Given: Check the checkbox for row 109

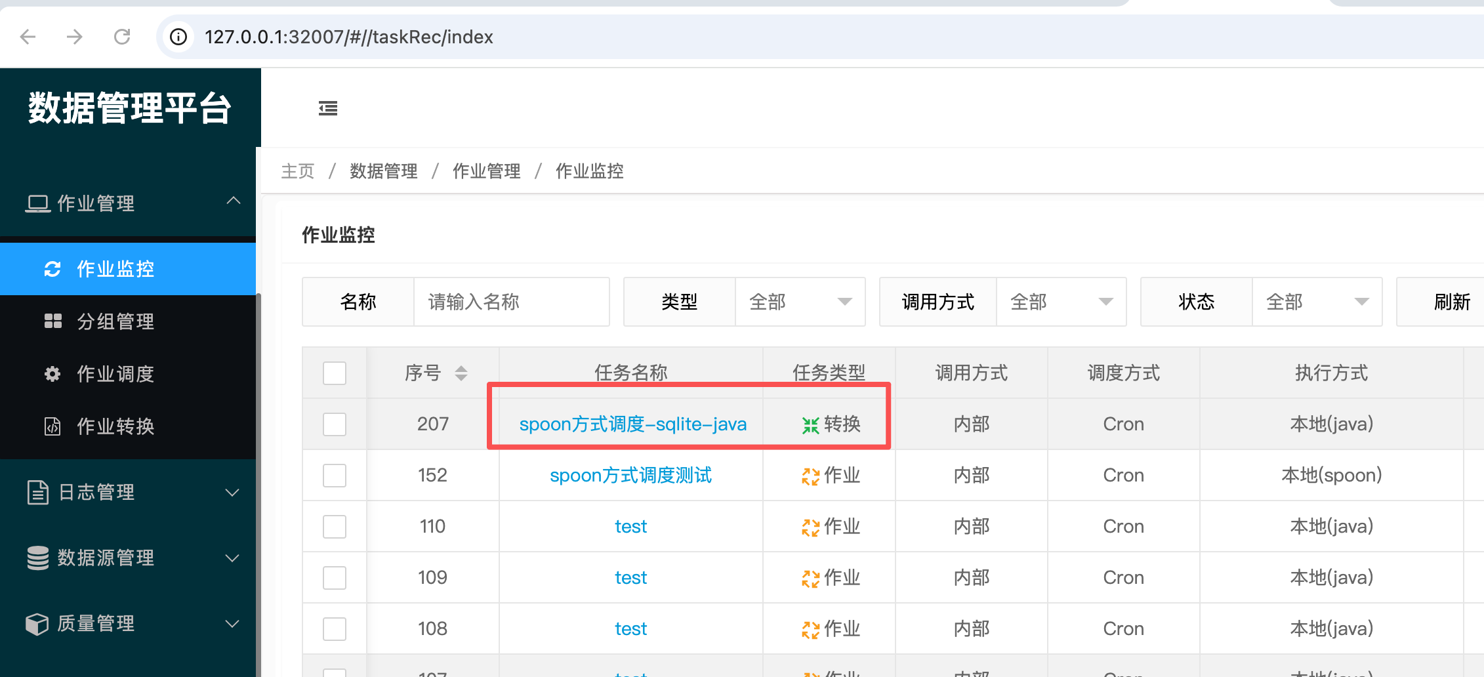Looking at the screenshot, I should 335,578.
